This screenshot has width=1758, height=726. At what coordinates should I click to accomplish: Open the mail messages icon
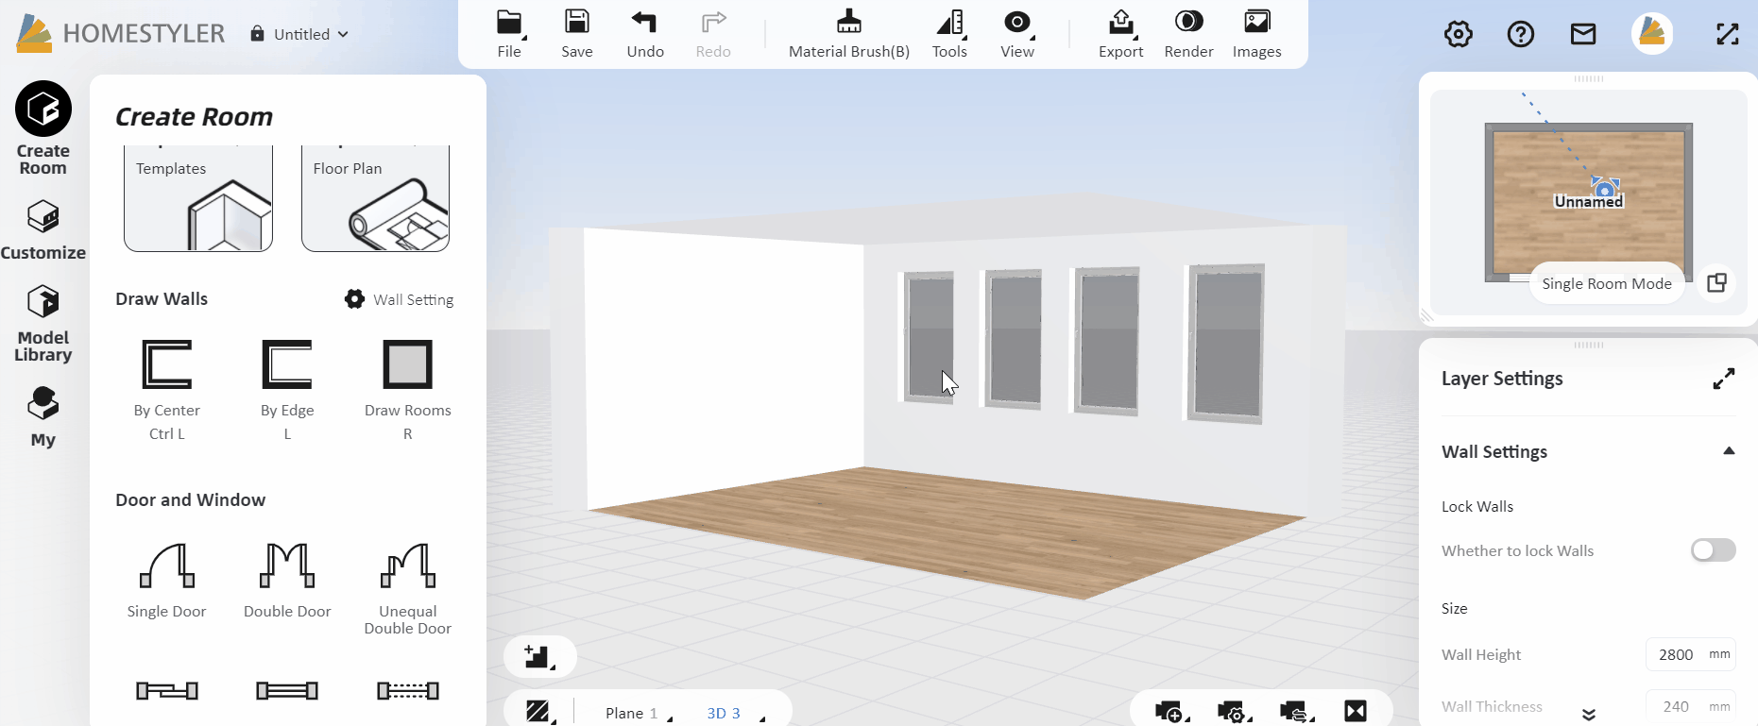1583,35
